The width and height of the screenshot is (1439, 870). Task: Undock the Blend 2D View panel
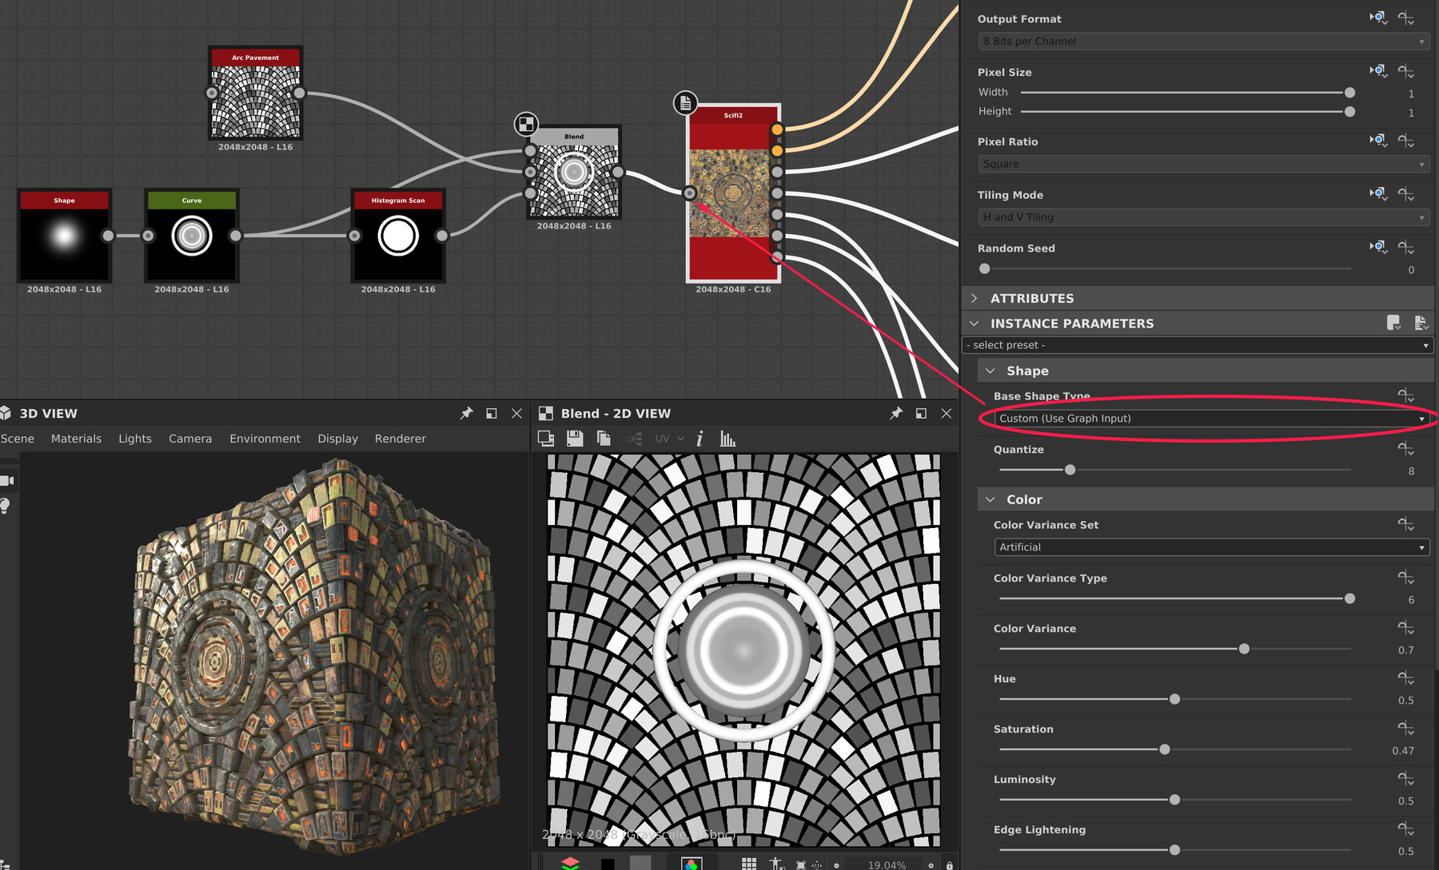(920, 413)
